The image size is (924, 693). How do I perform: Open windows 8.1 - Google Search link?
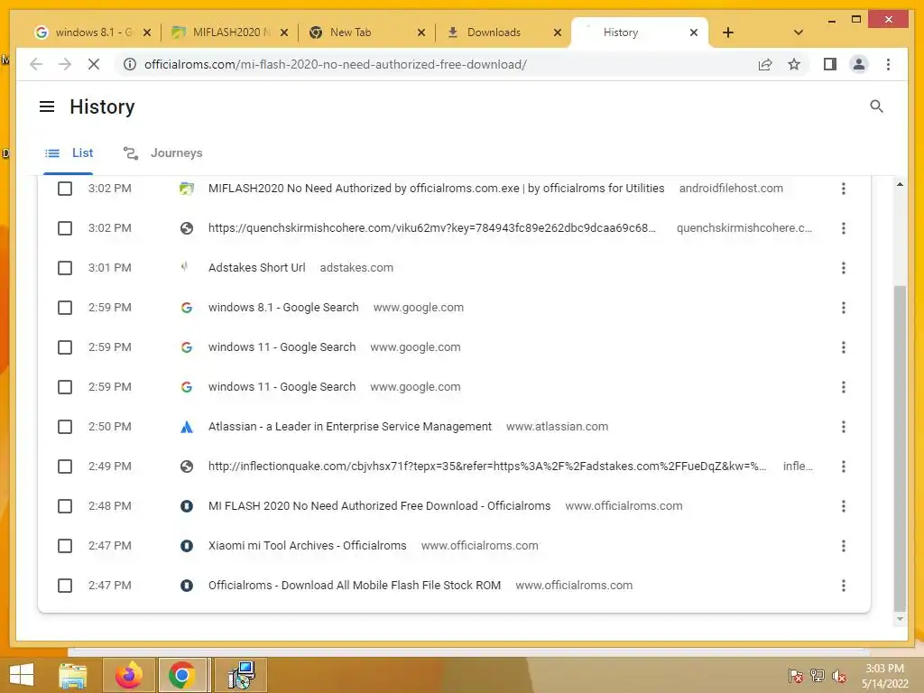tap(283, 308)
